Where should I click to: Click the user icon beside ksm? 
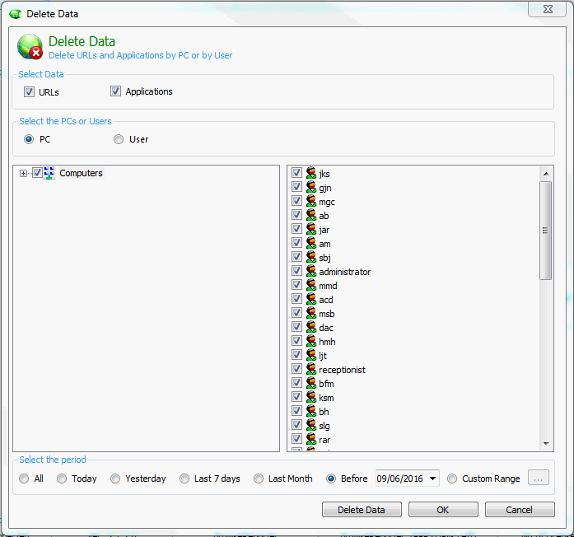pyautogui.click(x=310, y=397)
